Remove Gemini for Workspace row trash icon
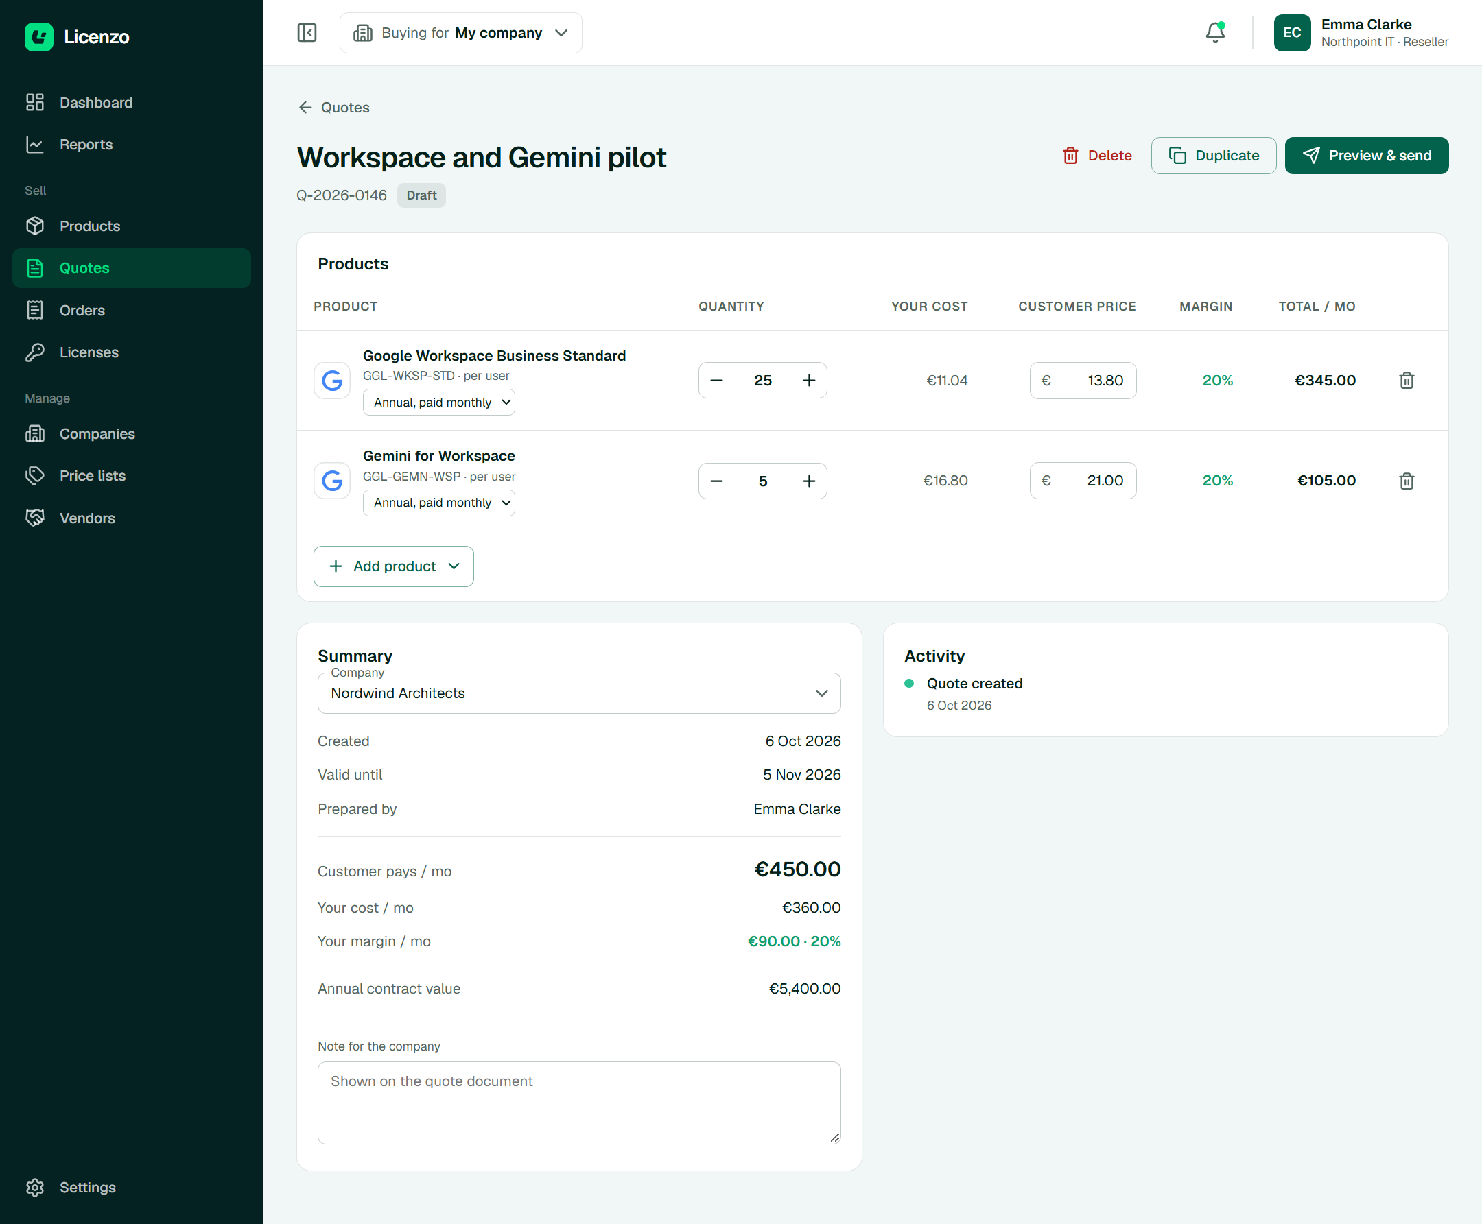Screen dimensions: 1482x1224 [x=1406, y=481]
